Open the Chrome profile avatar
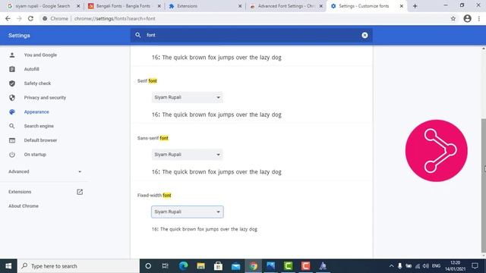 (x=468, y=18)
